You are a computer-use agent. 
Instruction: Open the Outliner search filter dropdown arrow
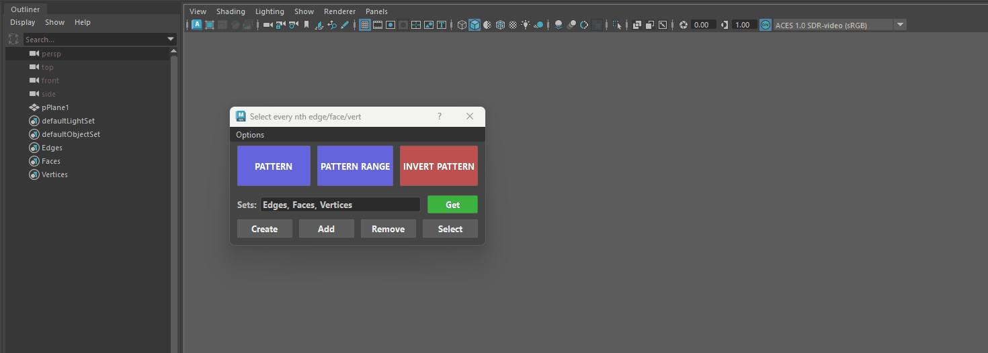click(x=171, y=40)
